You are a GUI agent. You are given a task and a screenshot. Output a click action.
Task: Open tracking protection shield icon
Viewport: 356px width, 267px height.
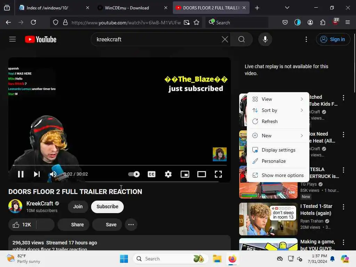tap(56, 23)
